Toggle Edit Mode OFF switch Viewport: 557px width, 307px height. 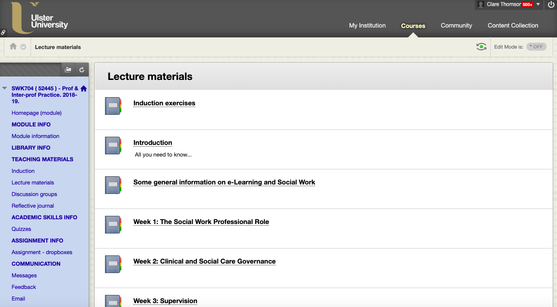[536, 46]
